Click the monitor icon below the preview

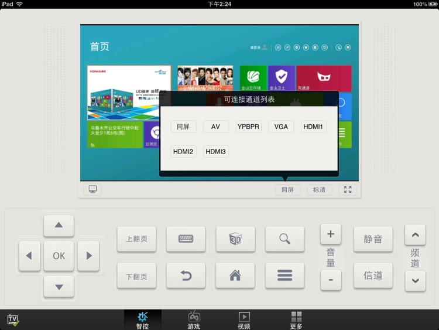[x=92, y=189]
